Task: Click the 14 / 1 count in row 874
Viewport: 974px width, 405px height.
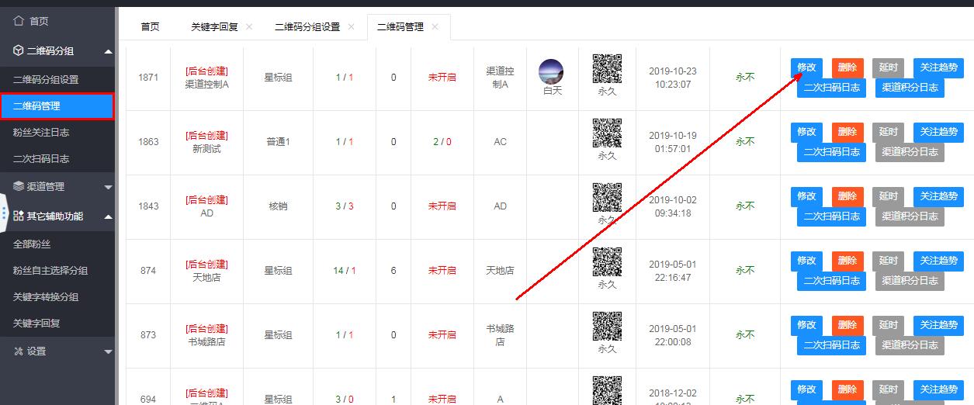Action: pyautogui.click(x=344, y=270)
